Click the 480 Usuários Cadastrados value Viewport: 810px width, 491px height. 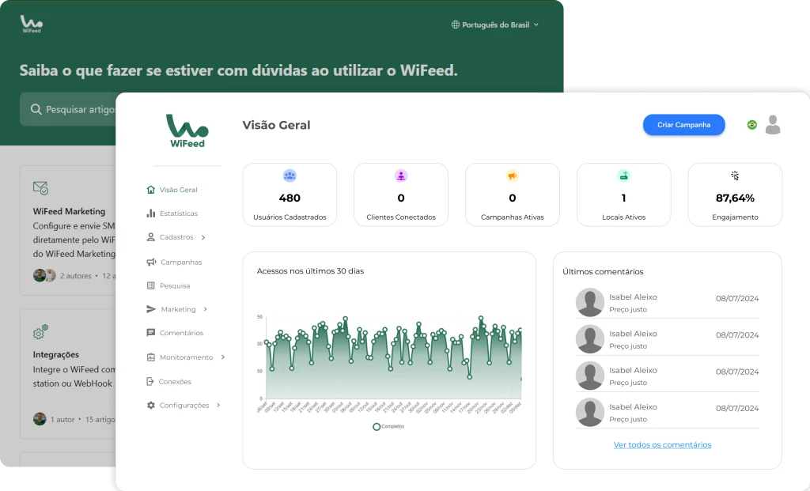coord(290,198)
